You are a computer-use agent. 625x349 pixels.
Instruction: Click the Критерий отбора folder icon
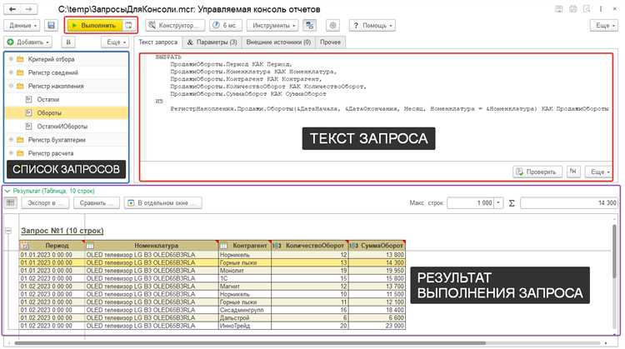[20, 59]
